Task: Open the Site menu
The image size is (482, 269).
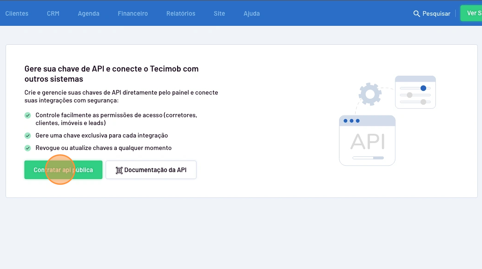Action: 220,13
